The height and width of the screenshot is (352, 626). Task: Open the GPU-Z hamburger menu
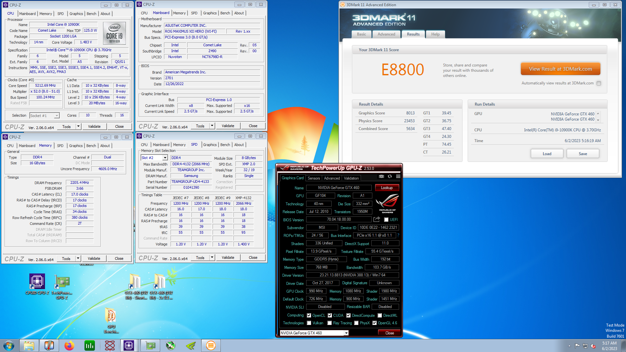pos(398,176)
